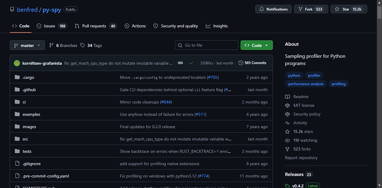Click the Security policy scale icon
382x188 pixels.
(287, 114)
